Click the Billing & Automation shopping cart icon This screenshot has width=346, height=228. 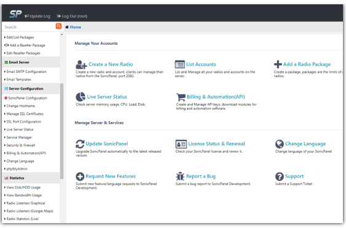(x=181, y=97)
